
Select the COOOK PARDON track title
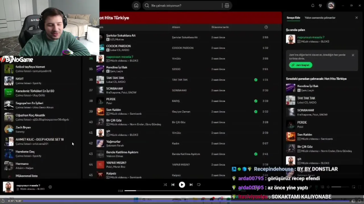point(118,46)
